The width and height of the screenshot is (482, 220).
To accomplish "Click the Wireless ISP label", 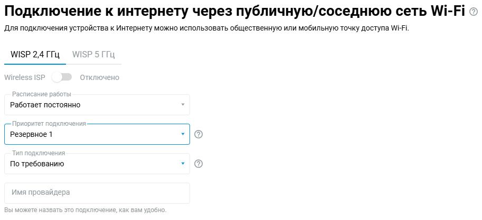I will pos(25,77).
